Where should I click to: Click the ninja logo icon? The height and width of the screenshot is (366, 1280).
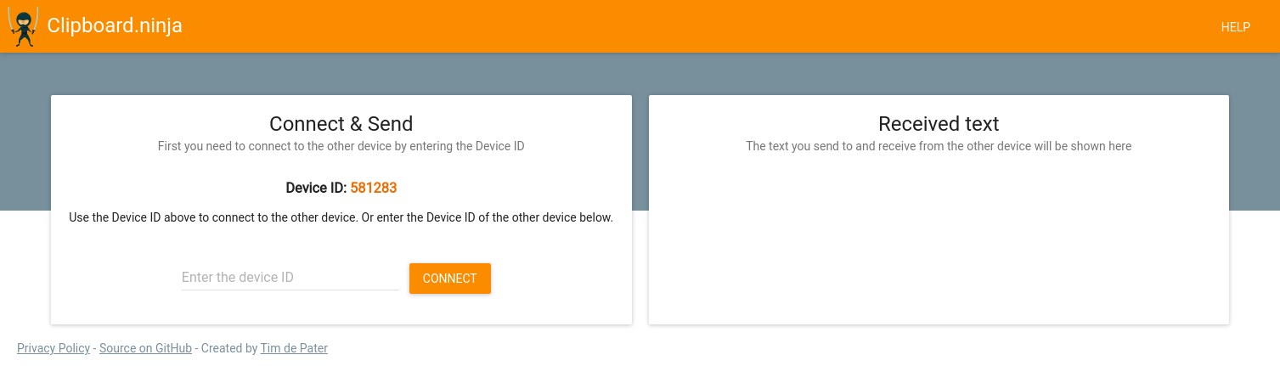(x=24, y=26)
